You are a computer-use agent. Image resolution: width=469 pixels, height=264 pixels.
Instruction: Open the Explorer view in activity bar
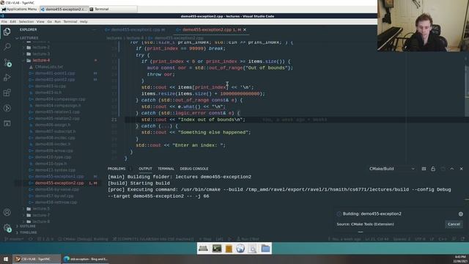7,32
